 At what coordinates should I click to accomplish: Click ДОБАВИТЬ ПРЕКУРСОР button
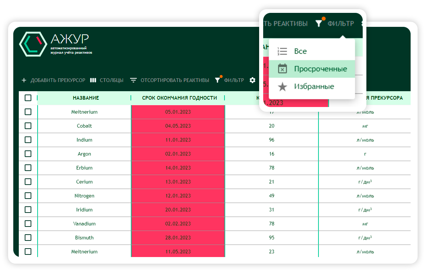58,80
